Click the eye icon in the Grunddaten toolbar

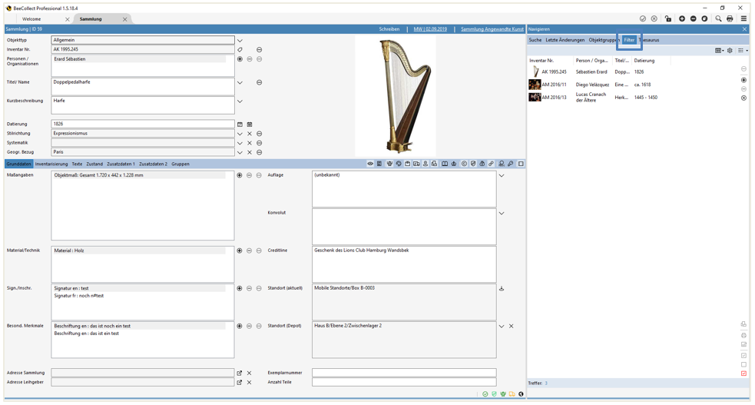370,164
